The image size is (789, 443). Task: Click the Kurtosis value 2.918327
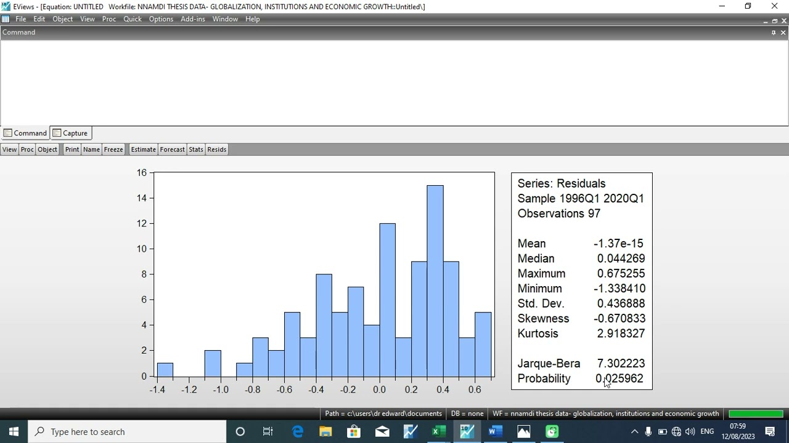coord(621,333)
